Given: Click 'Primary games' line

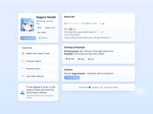Looking at the screenshot, I should pos(89,51).
